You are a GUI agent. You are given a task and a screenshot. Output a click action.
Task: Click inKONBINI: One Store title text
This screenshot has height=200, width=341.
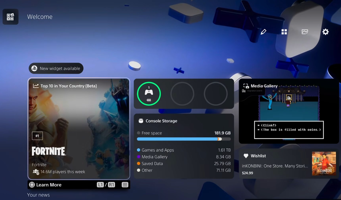275,166
